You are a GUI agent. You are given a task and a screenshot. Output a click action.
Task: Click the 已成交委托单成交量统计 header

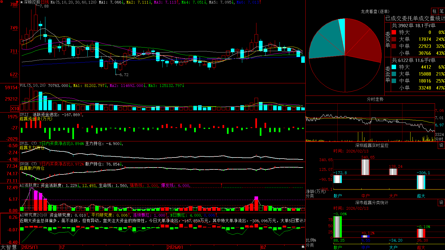coord(415,19)
